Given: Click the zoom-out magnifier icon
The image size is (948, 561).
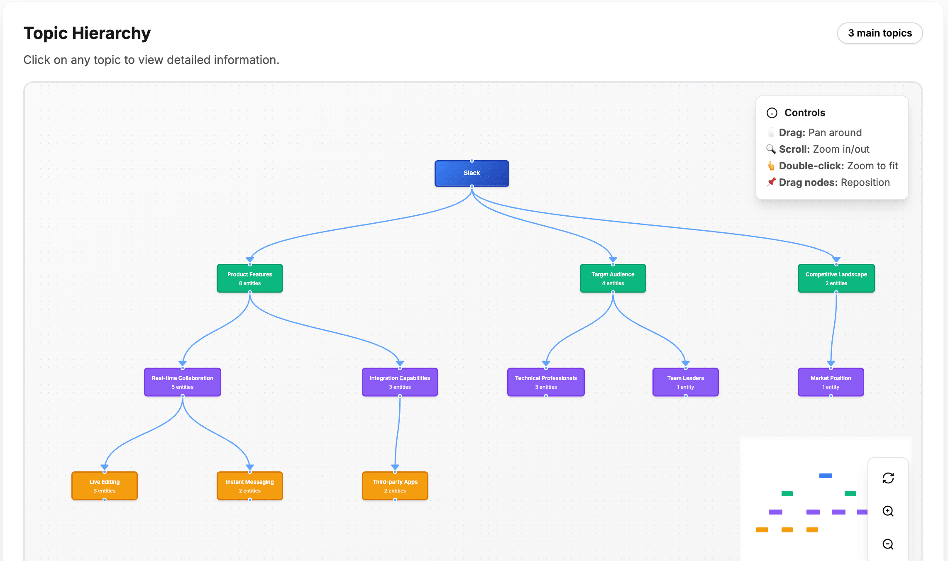Looking at the screenshot, I should pos(888,544).
